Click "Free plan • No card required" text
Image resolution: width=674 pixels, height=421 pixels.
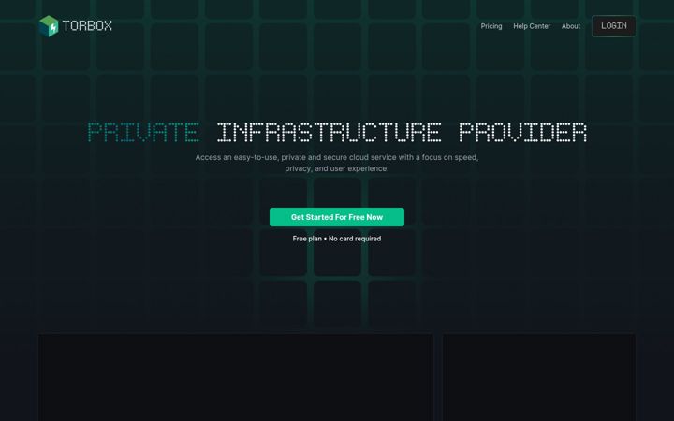click(x=337, y=239)
